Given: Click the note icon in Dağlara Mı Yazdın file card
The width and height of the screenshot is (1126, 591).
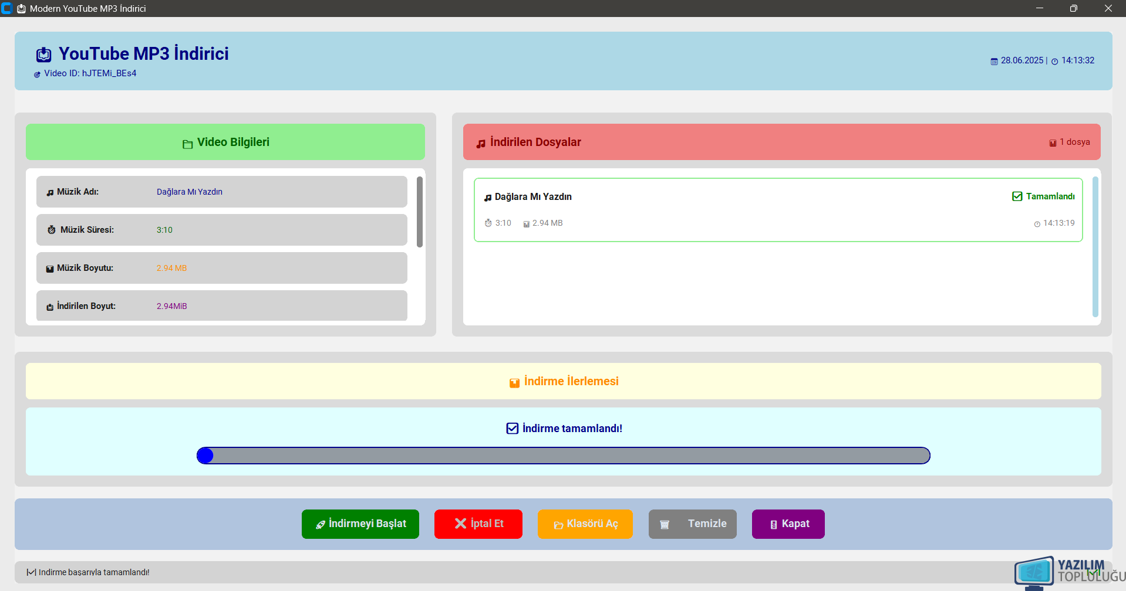Looking at the screenshot, I should pos(487,198).
